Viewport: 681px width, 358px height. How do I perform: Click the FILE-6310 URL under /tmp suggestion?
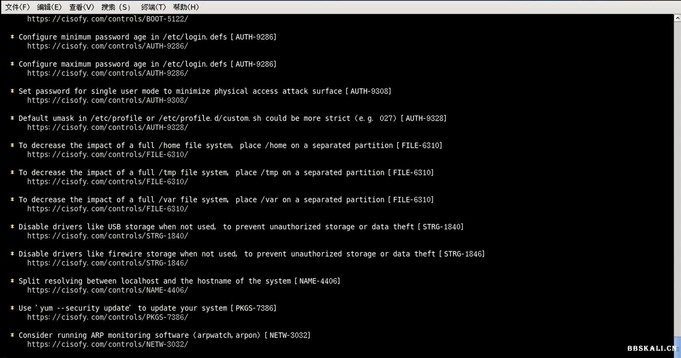(x=107, y=182)
